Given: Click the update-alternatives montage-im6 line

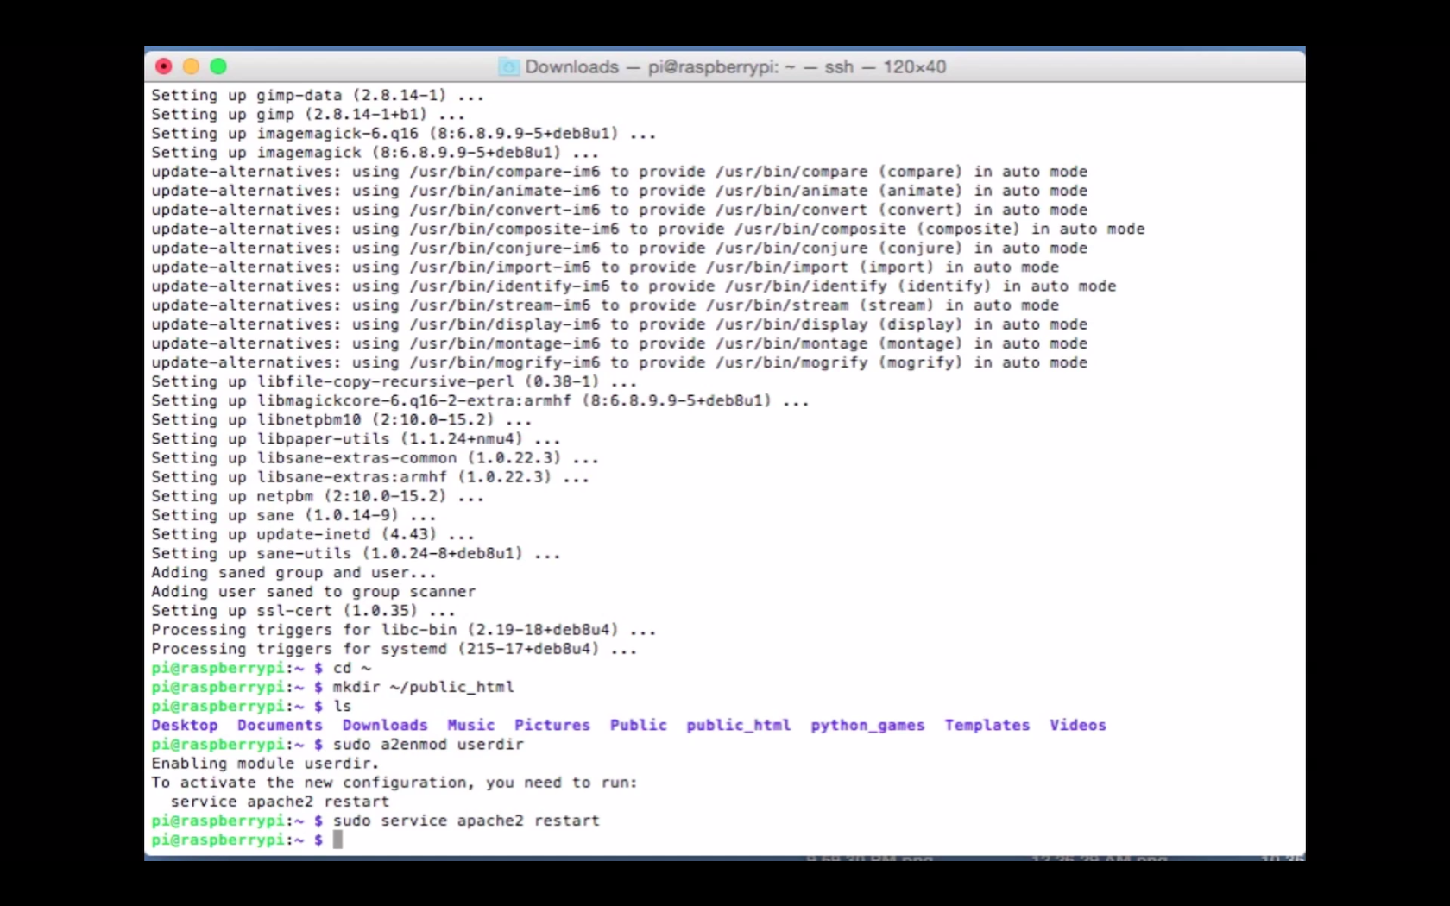Looking at the screenshot, I should [620, 343].
